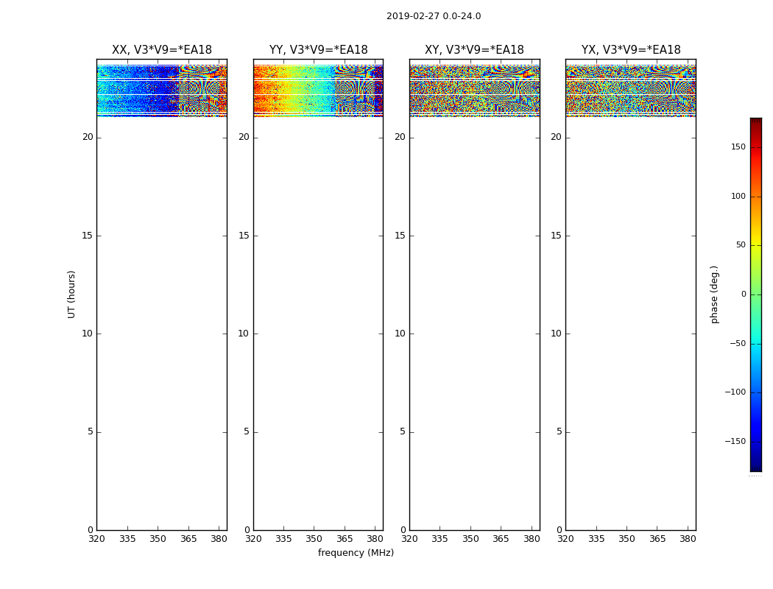Screen dimensions: 773x589
Task: Click the 'UT (hours)' y-axis label
Action: pyautogui.click(x=71, y=294)
